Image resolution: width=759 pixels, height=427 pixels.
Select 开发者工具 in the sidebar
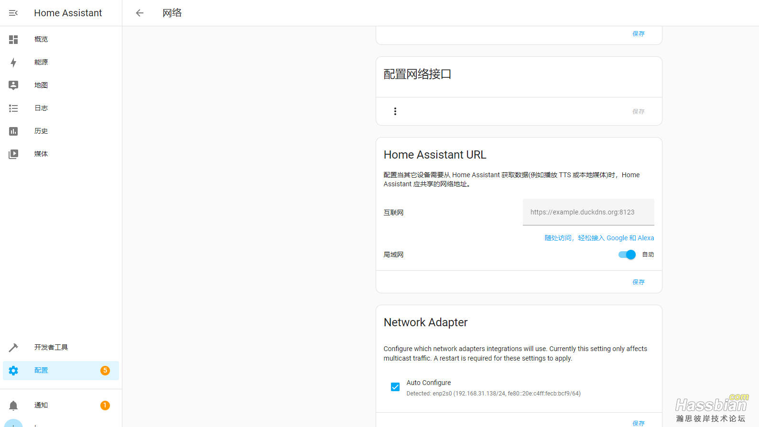pos(61,347)
